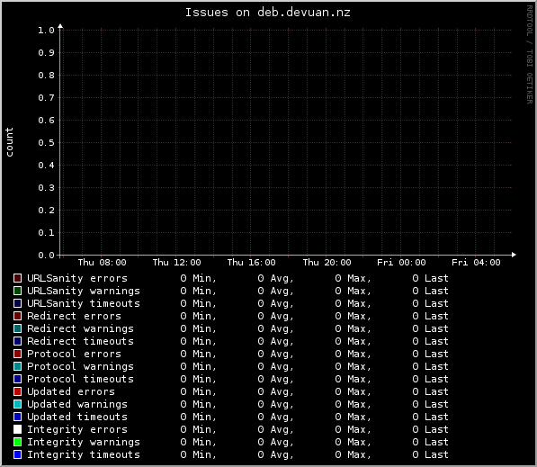Click the graph title Issues on deb.devuan.nz

pyautogui.click(x=268, y=13)
